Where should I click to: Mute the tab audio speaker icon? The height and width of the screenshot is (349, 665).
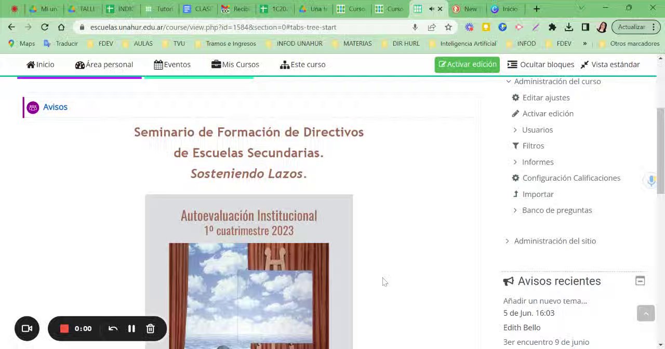click(x=431, y=9)
